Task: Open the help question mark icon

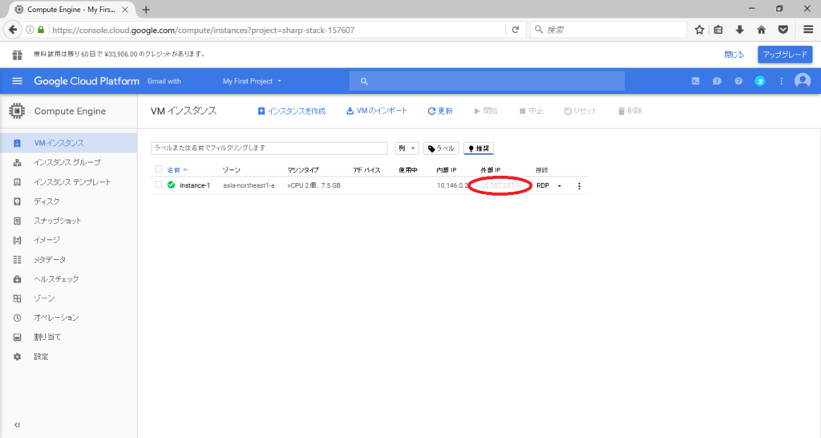Action: tap(738, 81)
